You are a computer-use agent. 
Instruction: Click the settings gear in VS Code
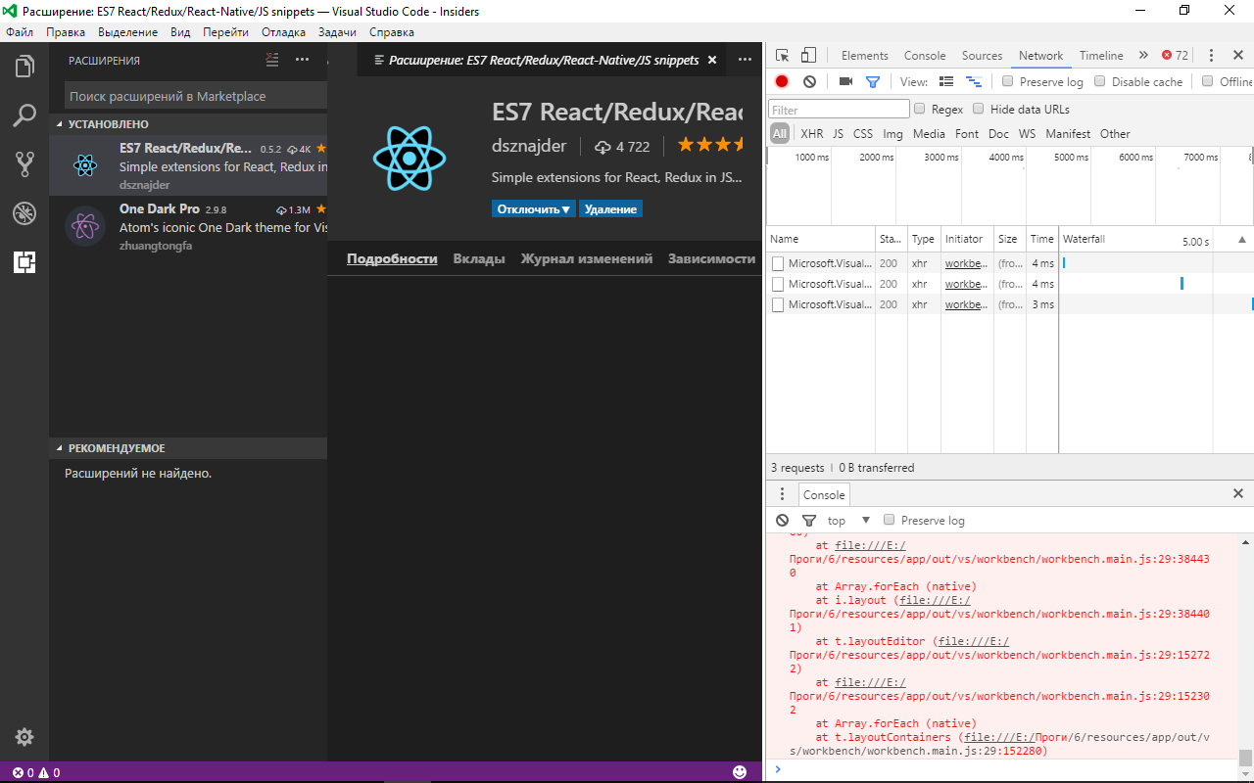pos(24,736)
